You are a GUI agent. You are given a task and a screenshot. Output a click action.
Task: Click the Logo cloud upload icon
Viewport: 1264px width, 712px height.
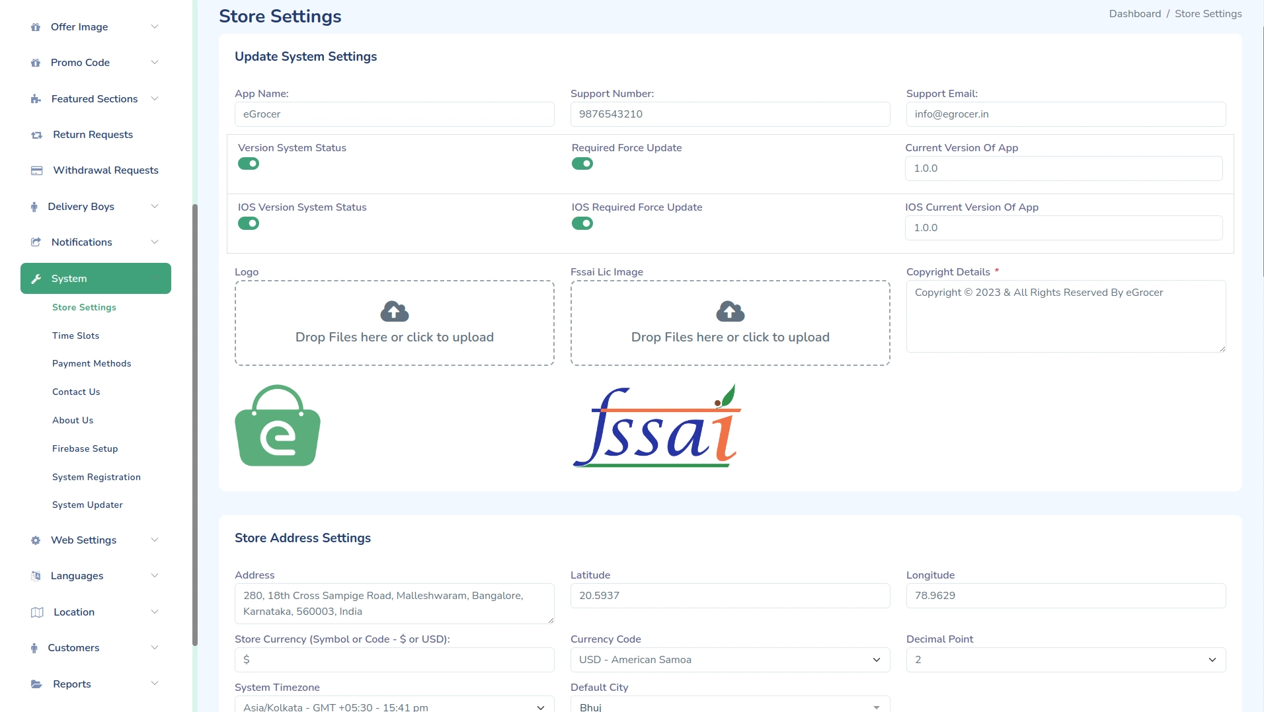(x=395, y=311)
